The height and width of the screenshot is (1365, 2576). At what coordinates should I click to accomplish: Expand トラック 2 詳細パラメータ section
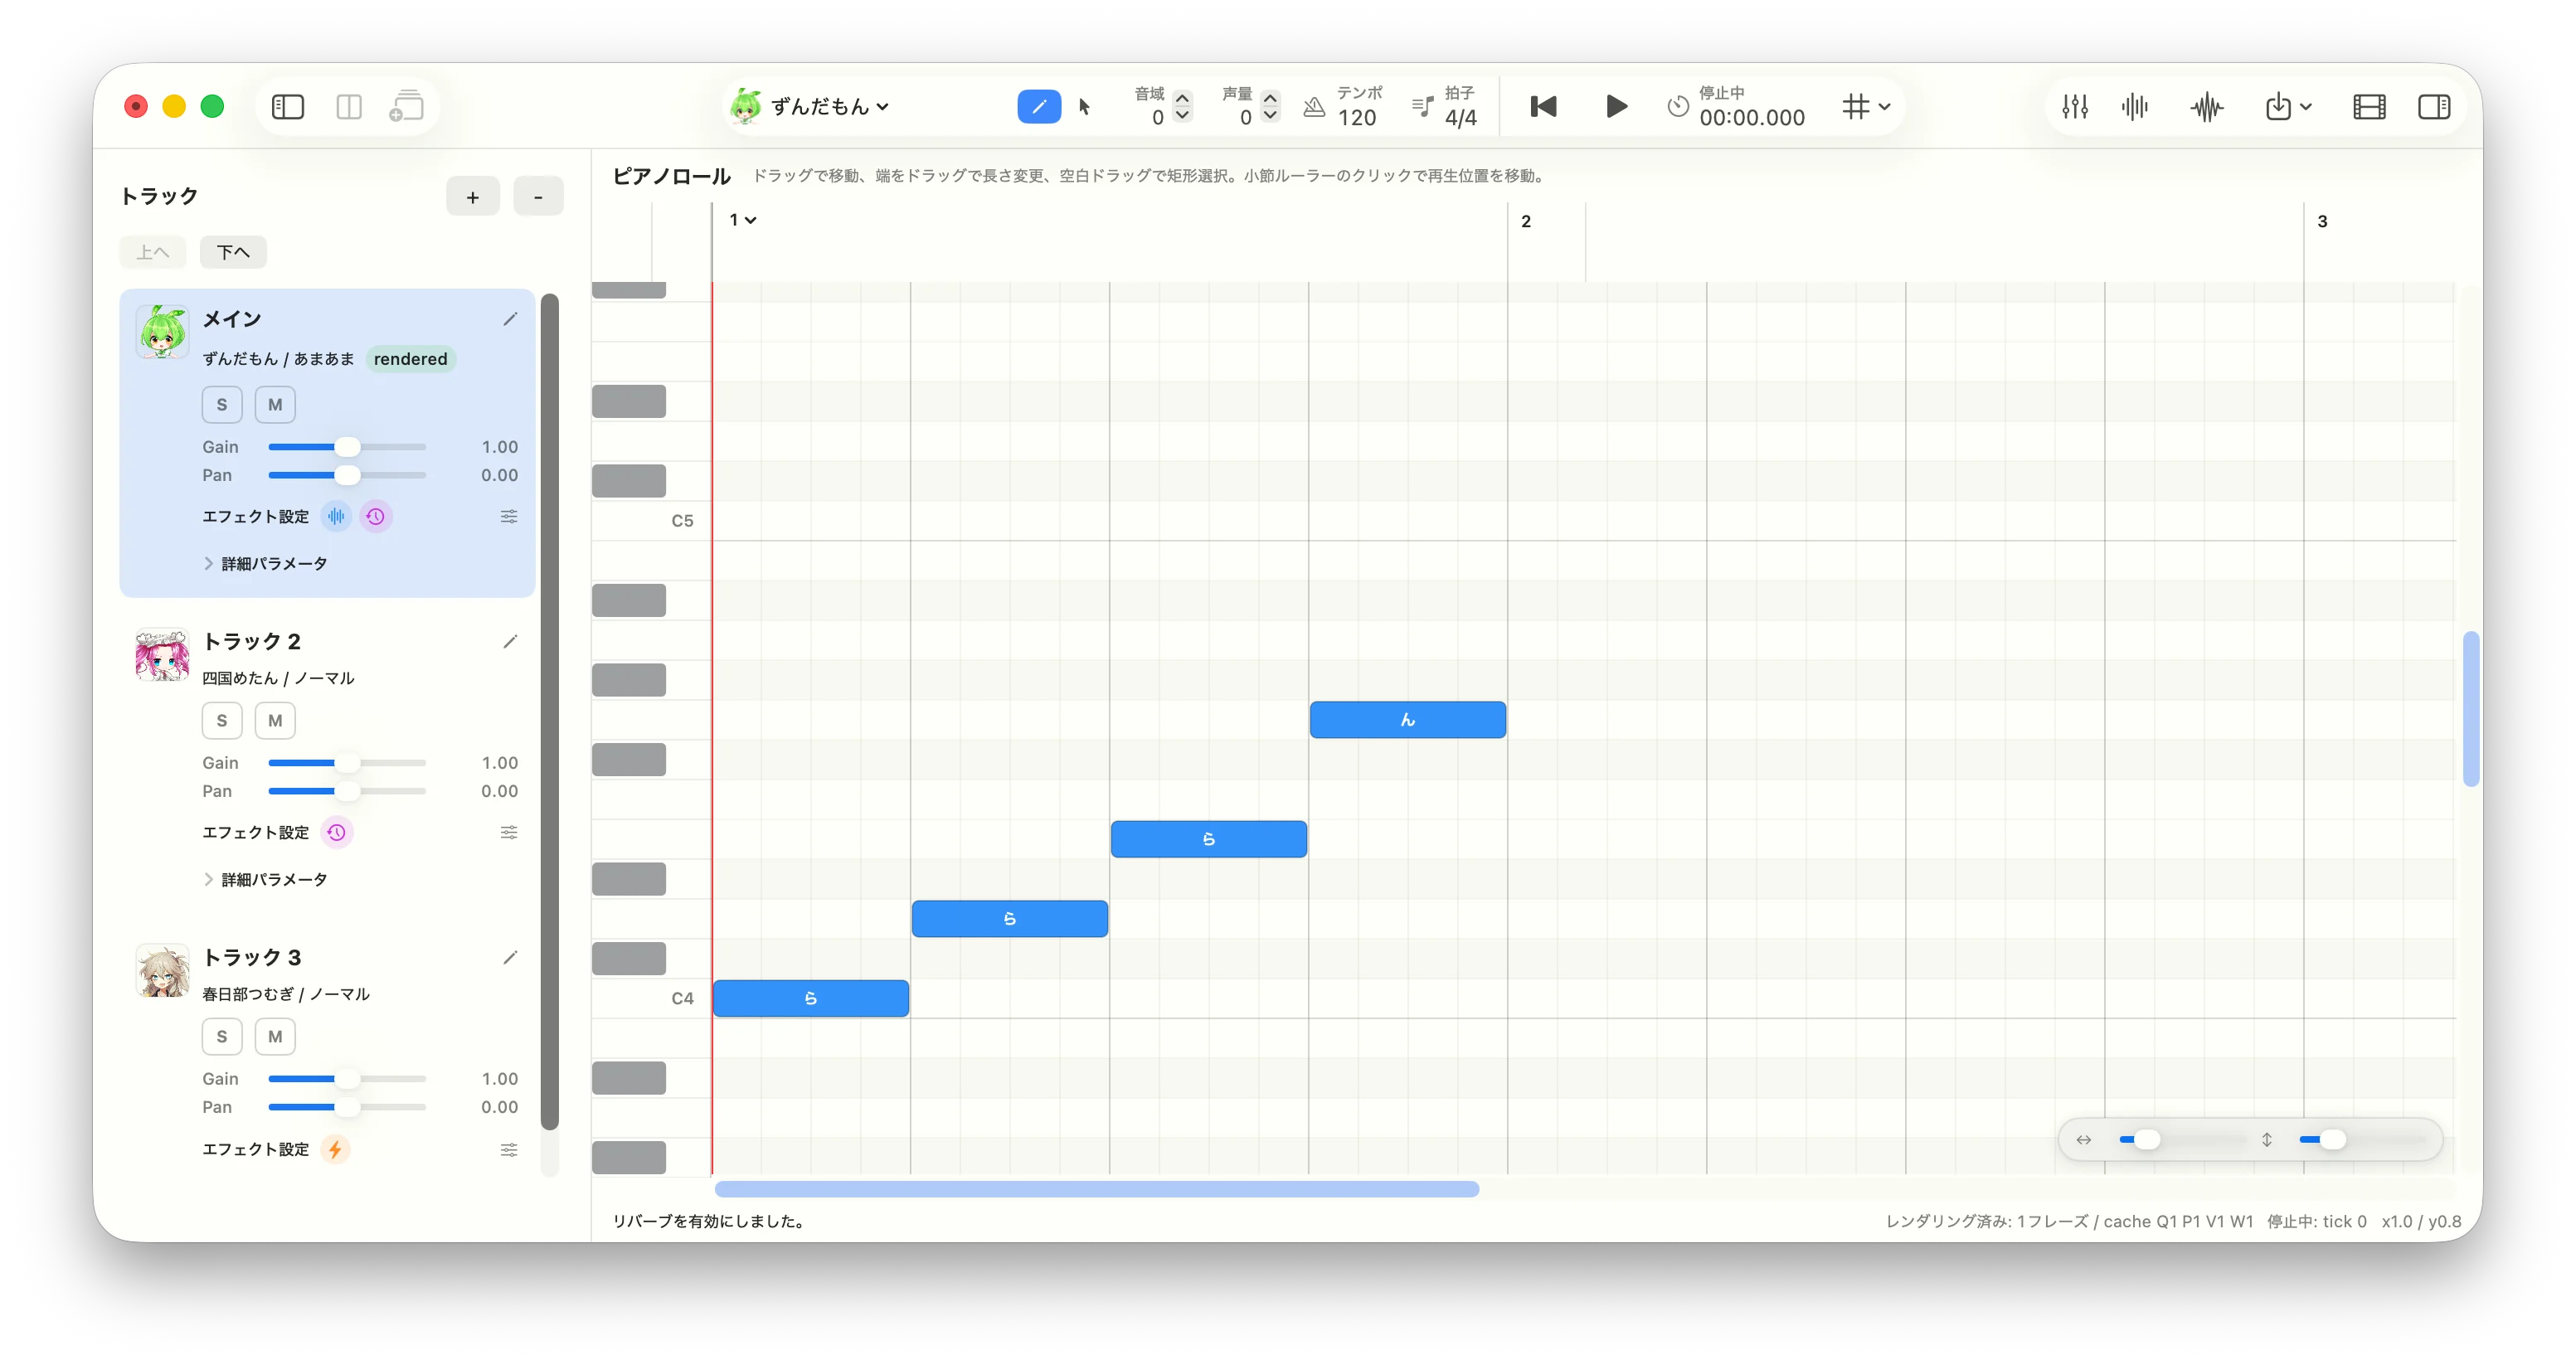click(266, 879)
